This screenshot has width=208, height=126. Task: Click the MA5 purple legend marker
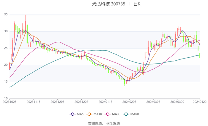[x=72, y=114]
